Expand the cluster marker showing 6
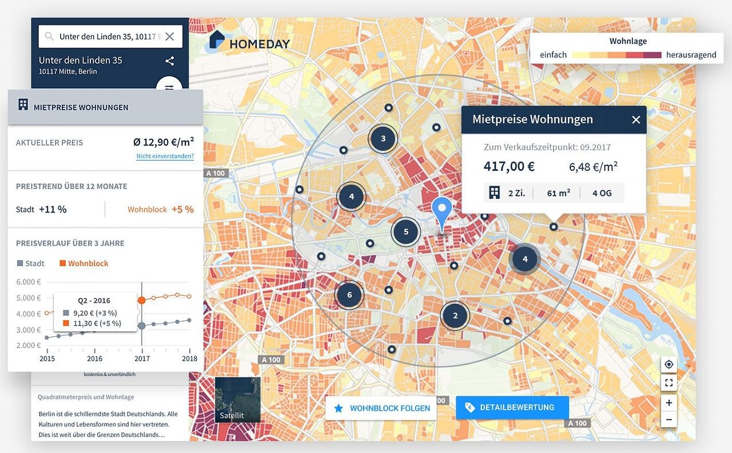Image resolution: width=732 pixels, height=453 pixels. click(x=349, y=295)
